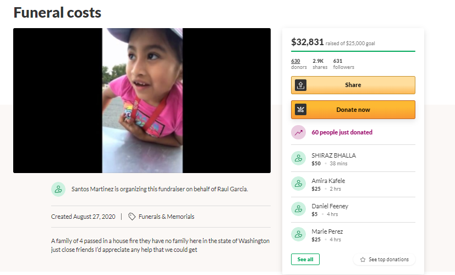
Task: Click the green fundraising progress bar
Action: point(353,51)
